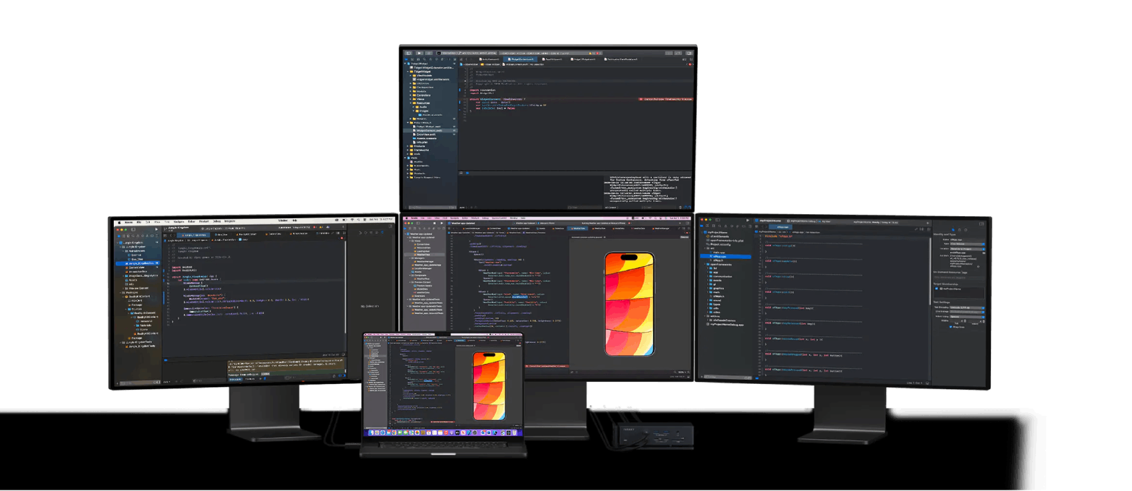This screenshot has height=491, width=1132.
Task: Click Run button in left monitor Xcode
Action: pyautogui.click(x=156, y=229)
